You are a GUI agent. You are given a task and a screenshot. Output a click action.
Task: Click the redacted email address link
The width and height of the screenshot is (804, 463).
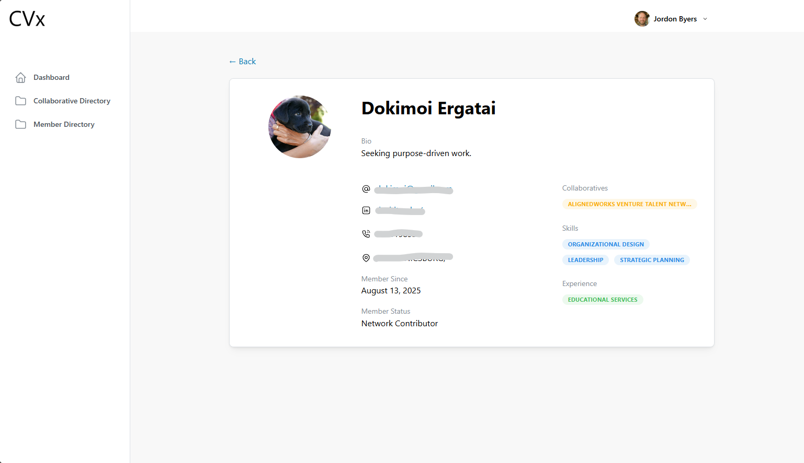coord(413,189)
